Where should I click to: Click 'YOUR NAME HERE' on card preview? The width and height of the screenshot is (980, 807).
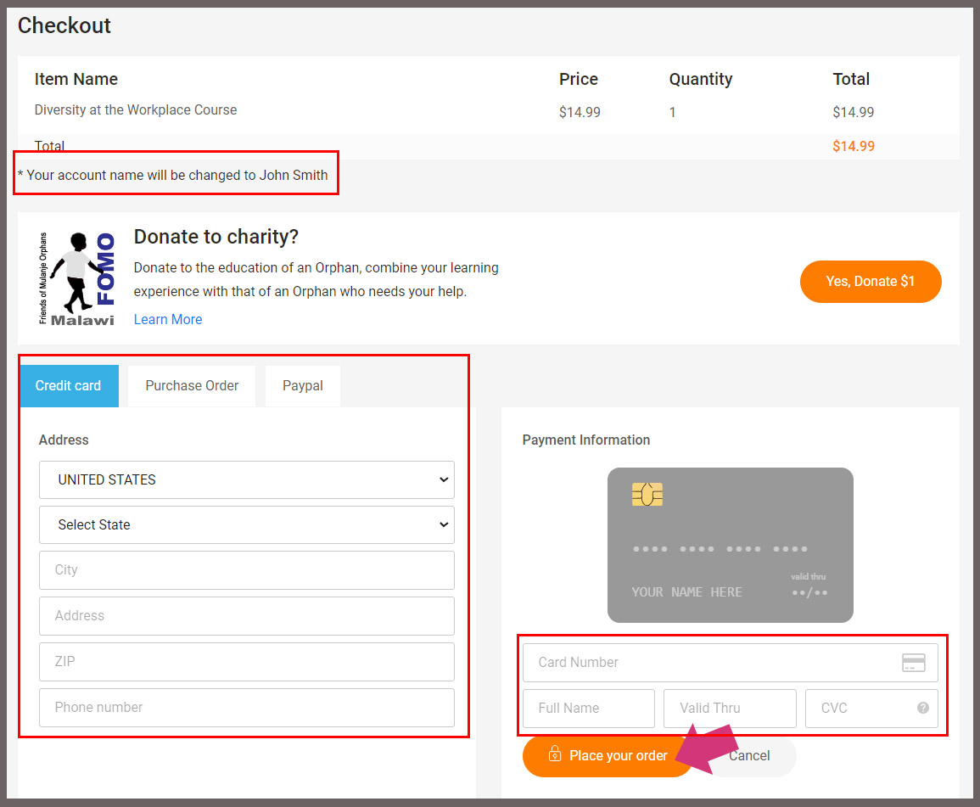click(686, 592)
